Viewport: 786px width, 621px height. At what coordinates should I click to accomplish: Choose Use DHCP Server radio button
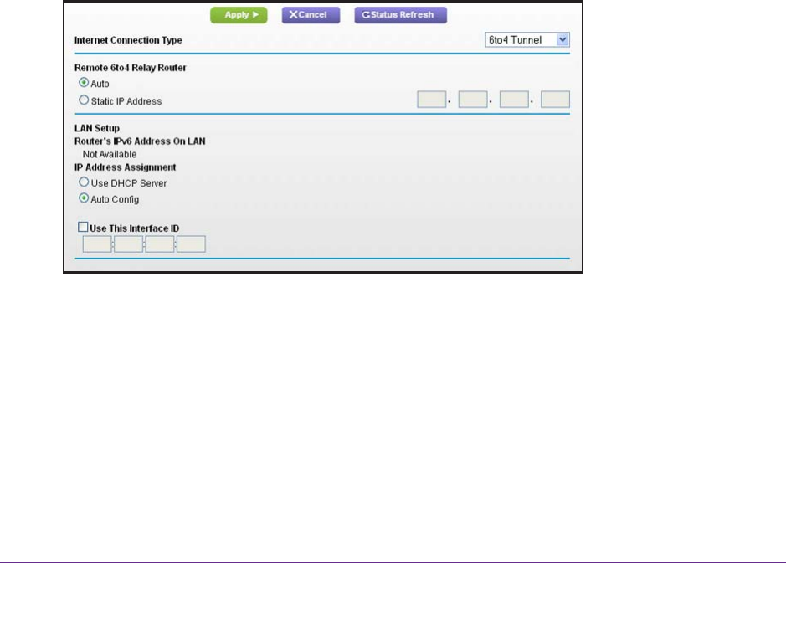pos(84,182)
